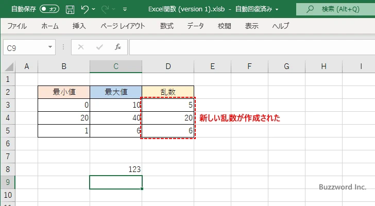Click the magnifier icon in search box
The width and height of the screenshot is (375, 206).
tap(309, 9)
